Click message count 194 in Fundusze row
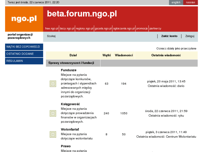The height and width of the screenshot is (152, 203). [x=124, y=84]
